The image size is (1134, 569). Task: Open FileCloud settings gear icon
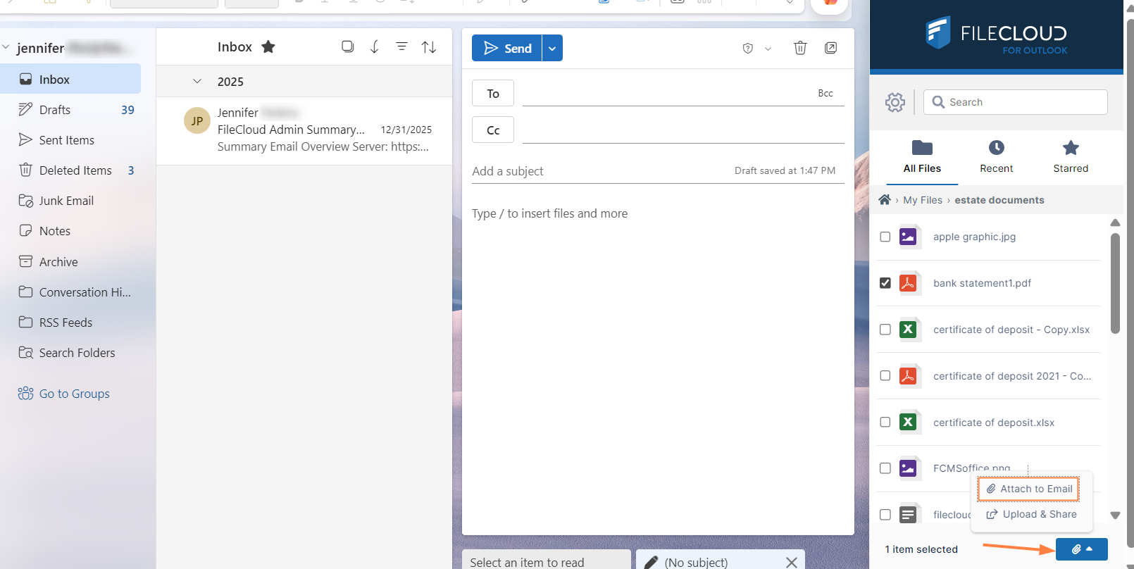(895, 102)
